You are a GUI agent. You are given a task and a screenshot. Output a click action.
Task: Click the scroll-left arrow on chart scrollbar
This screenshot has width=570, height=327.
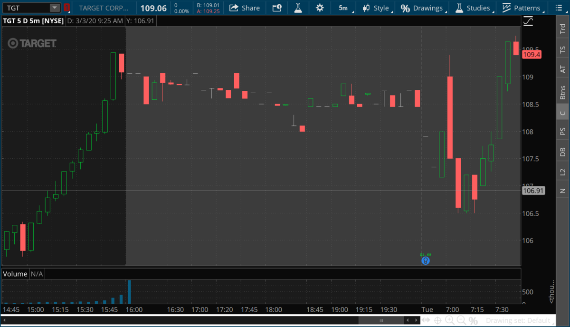(x=408, y=321)
